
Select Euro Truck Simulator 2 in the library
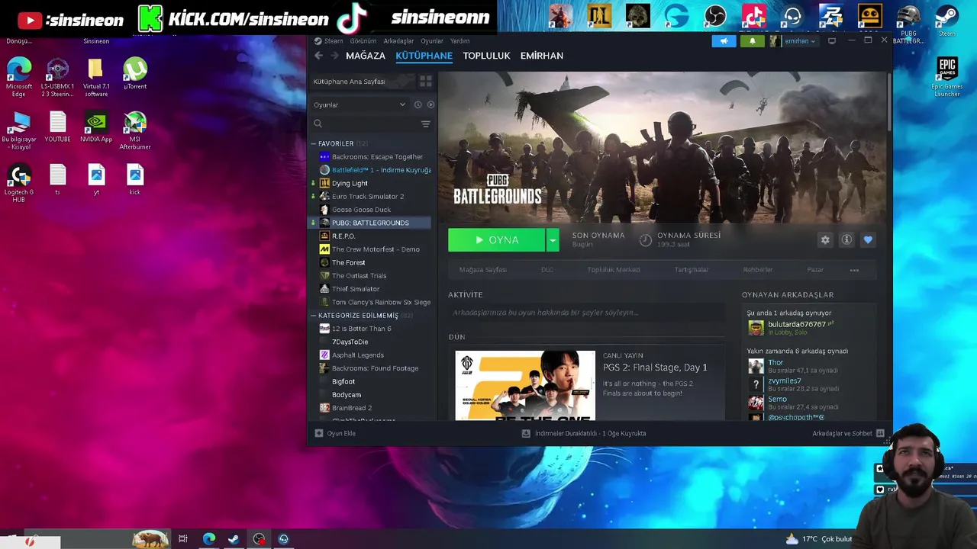[368, 197]
